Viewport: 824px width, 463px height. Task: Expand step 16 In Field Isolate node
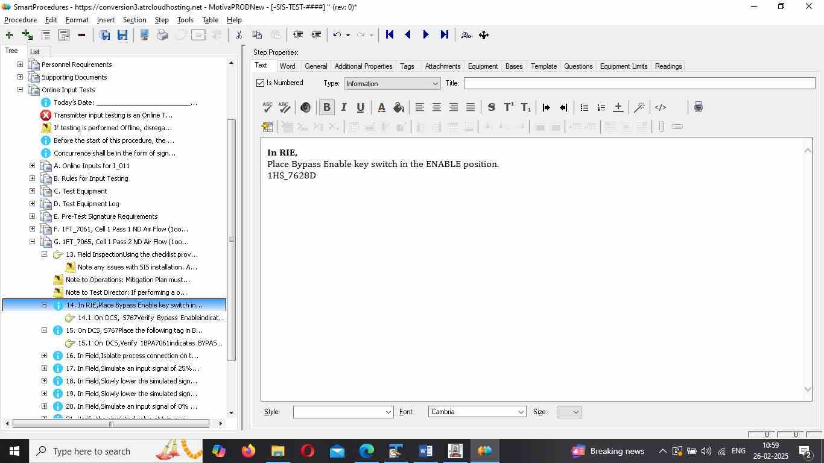44,356
